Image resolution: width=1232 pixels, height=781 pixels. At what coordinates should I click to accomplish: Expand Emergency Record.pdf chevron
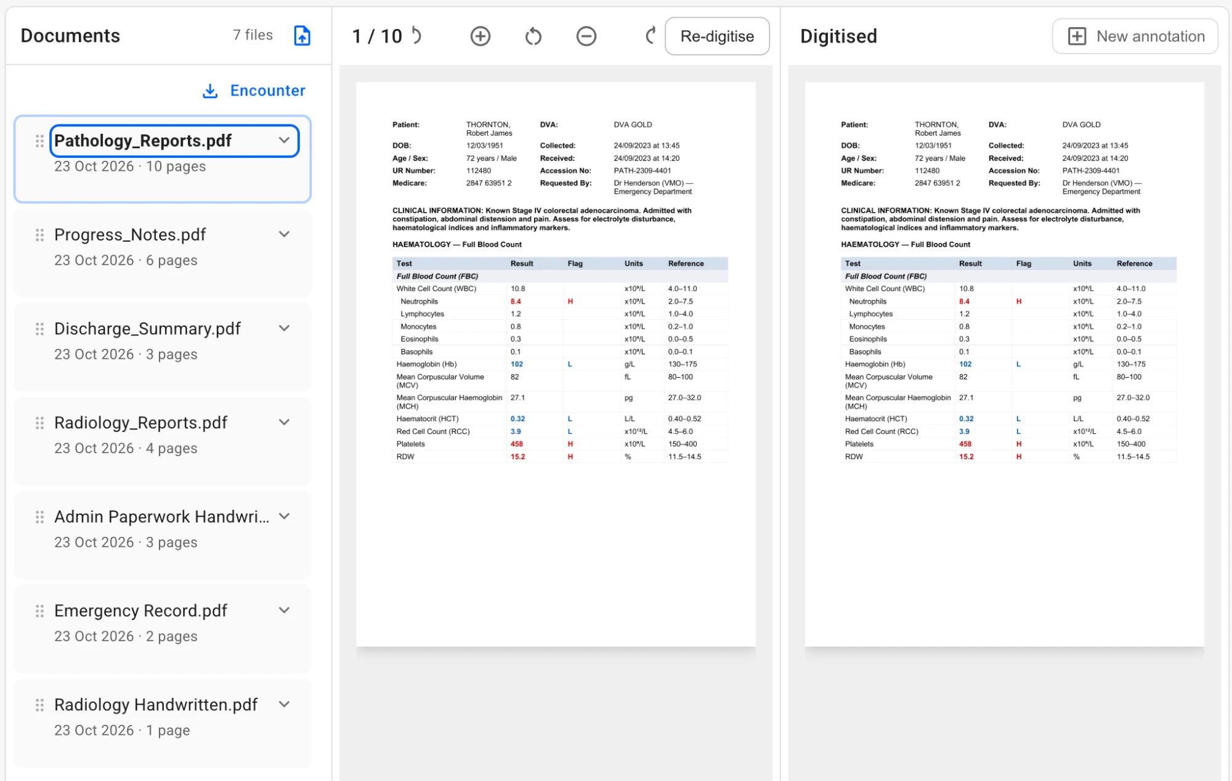tap(284, 610)
